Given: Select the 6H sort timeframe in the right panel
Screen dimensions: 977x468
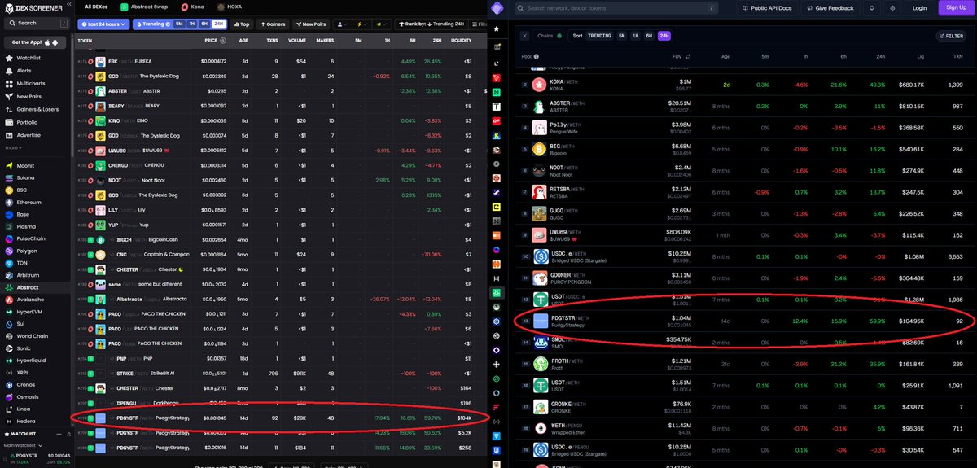Looking at the screenshot, I should click(x=649, y=36).
